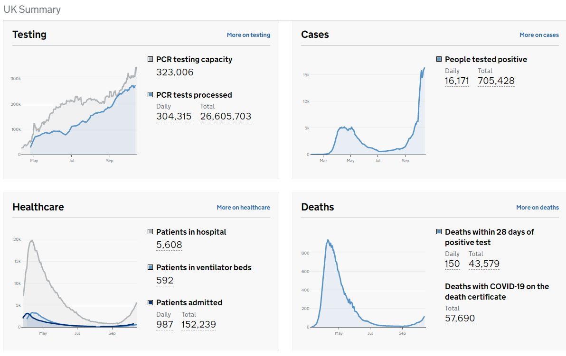566x356 pixels.
Task: Click daily PCR tests processed figure 304,315
Action: [x=174, y=117]
